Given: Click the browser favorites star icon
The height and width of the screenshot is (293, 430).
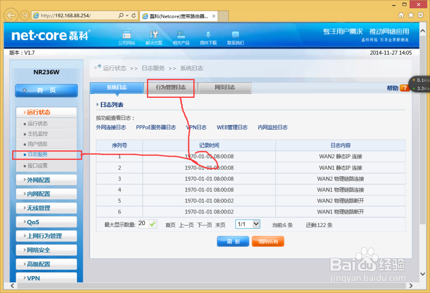Looking at the screenshot, I should 411,15.
